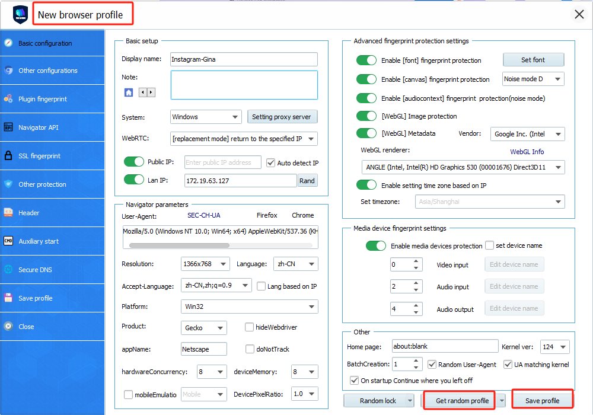
Task: Click the Navigator API sidebar icon
Action: (8, 127)
